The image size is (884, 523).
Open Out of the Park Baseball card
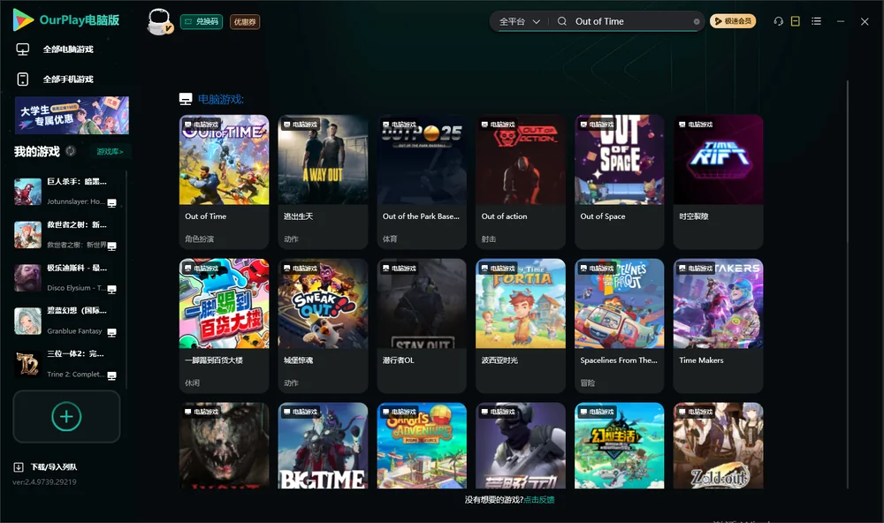click(x=422, y=181)
